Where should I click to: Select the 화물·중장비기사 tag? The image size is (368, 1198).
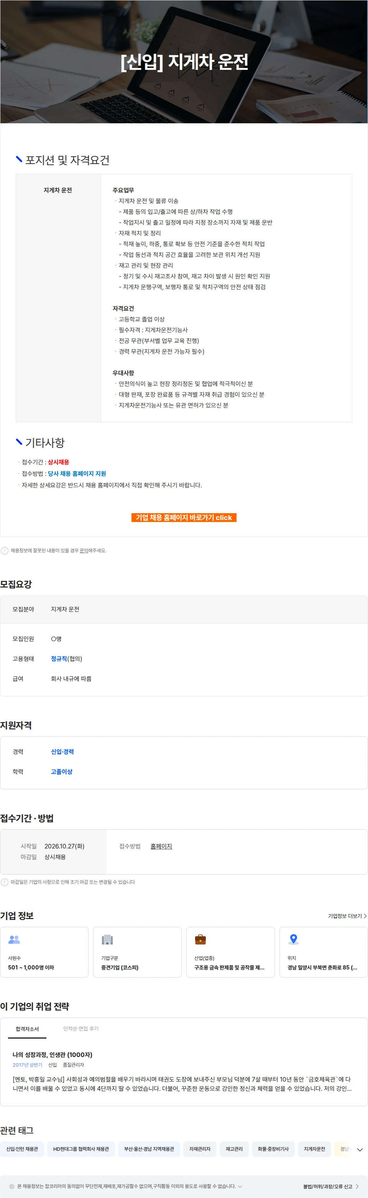pyautogui.click(x=273, y=1149)
